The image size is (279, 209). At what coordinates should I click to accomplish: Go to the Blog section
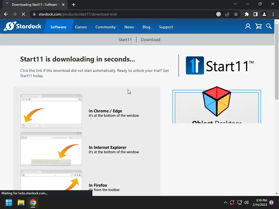pos(146,27)
